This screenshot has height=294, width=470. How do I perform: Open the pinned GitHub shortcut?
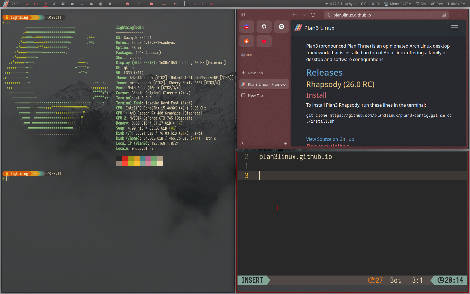264,27
